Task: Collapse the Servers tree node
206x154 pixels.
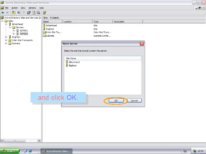Action: click(x=10, y=27)
